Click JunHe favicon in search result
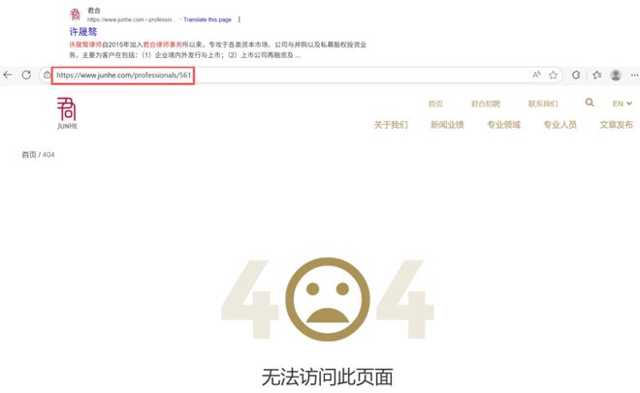The height and width of the screenshot is (393, 640). 75,15
